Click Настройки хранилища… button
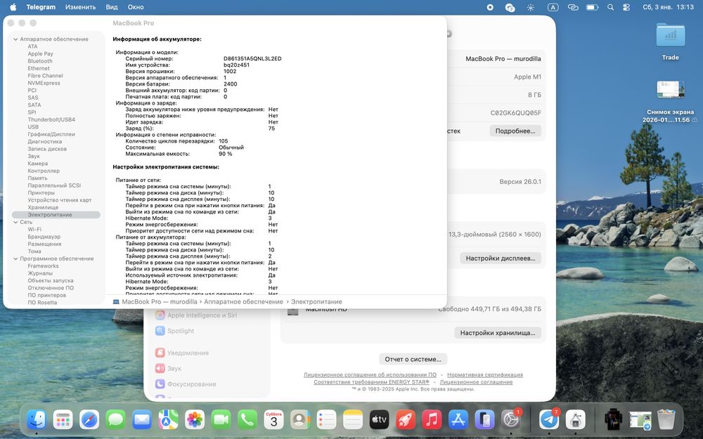This screenshot has height=439, width=703. [498, 333]
